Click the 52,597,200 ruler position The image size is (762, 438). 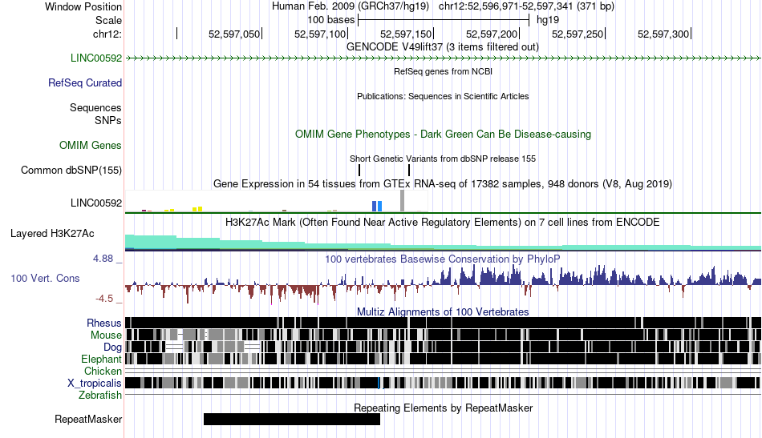(492, 34)
